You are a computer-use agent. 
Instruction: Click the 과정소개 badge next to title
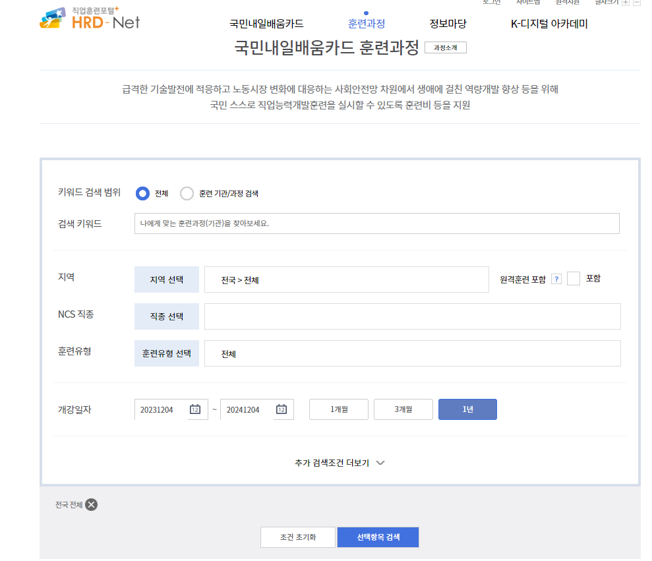[x=445, y=47]
